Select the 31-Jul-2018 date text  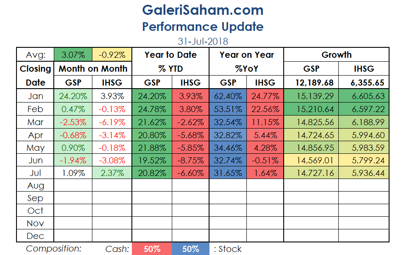[203, 42]
